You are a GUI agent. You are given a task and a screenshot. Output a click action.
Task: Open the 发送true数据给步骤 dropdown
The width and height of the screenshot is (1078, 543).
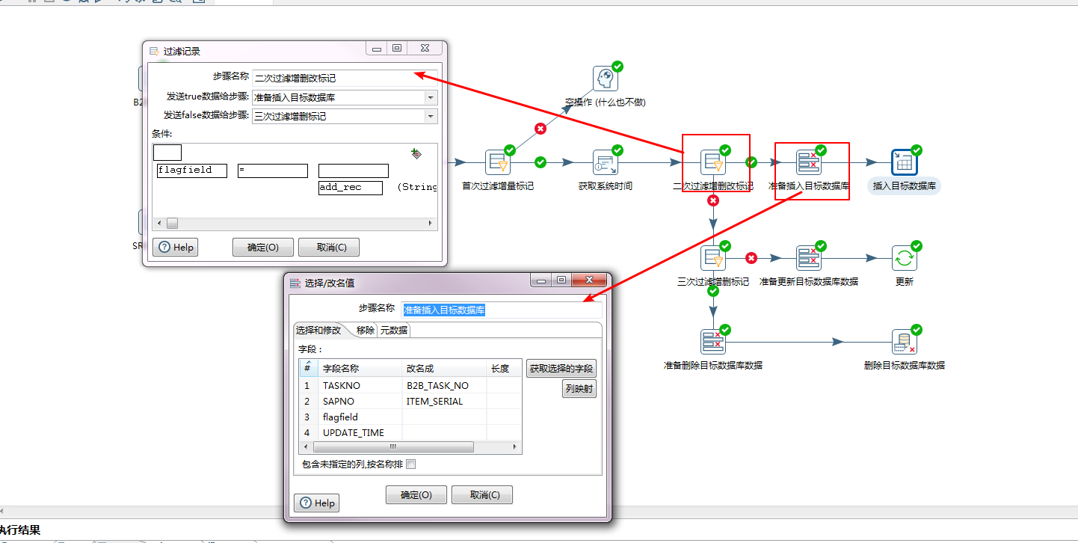click(x=431, y=97)
